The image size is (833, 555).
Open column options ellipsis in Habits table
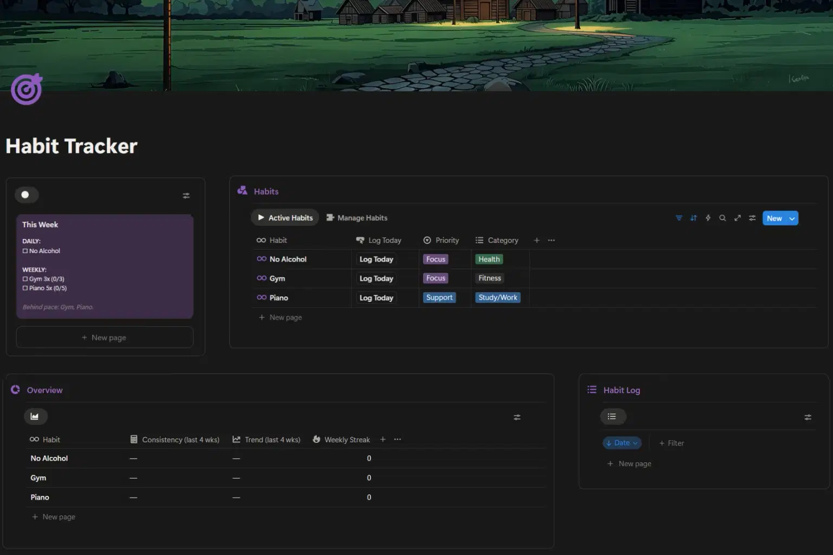coord(552,240)
